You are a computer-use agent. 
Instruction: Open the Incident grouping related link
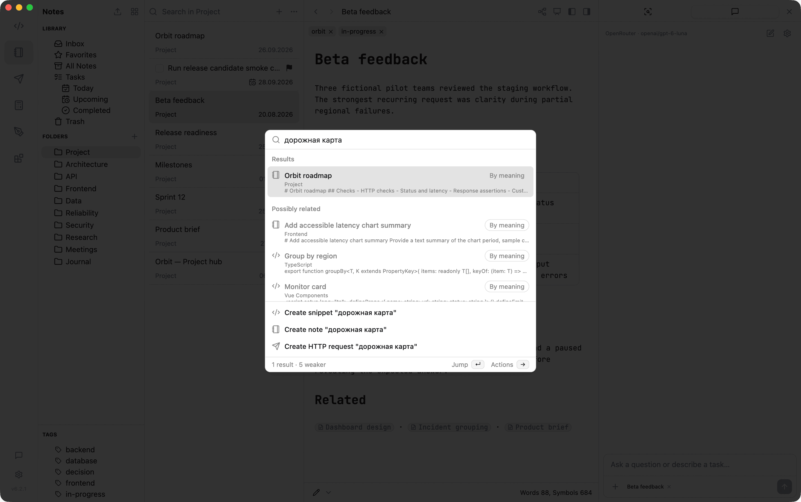click(449, 427)
